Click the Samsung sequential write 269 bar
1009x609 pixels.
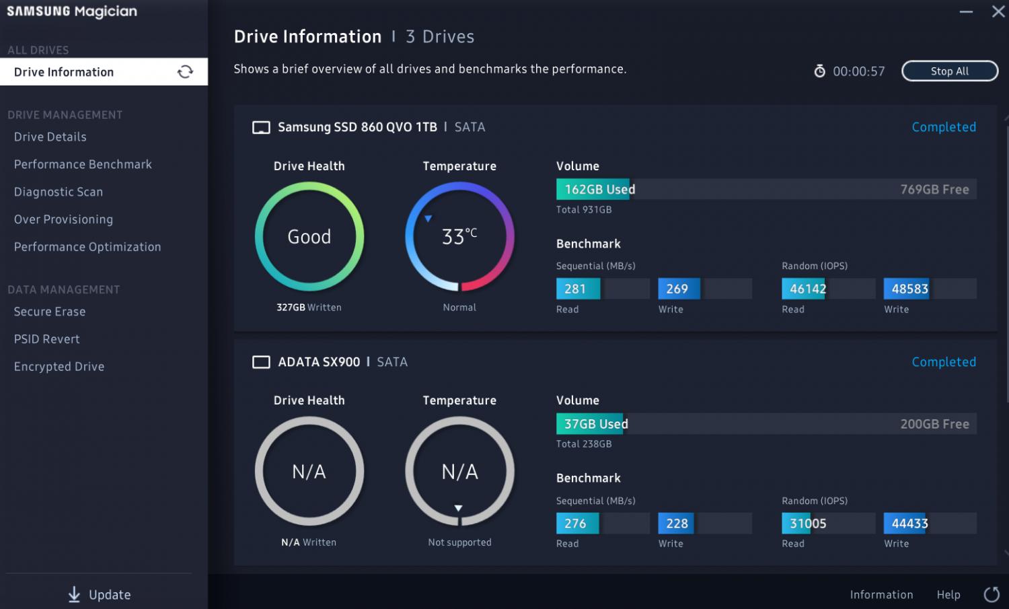tap(705, 289)
